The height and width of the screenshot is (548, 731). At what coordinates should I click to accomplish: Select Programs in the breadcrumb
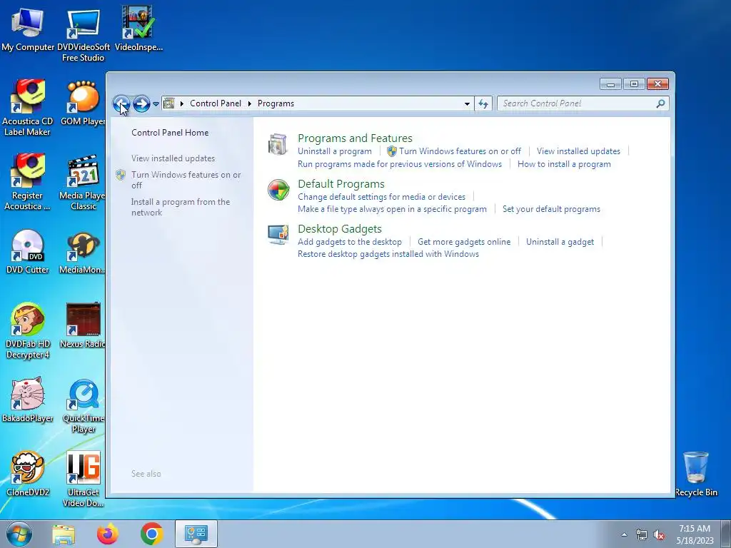point(276,103)
